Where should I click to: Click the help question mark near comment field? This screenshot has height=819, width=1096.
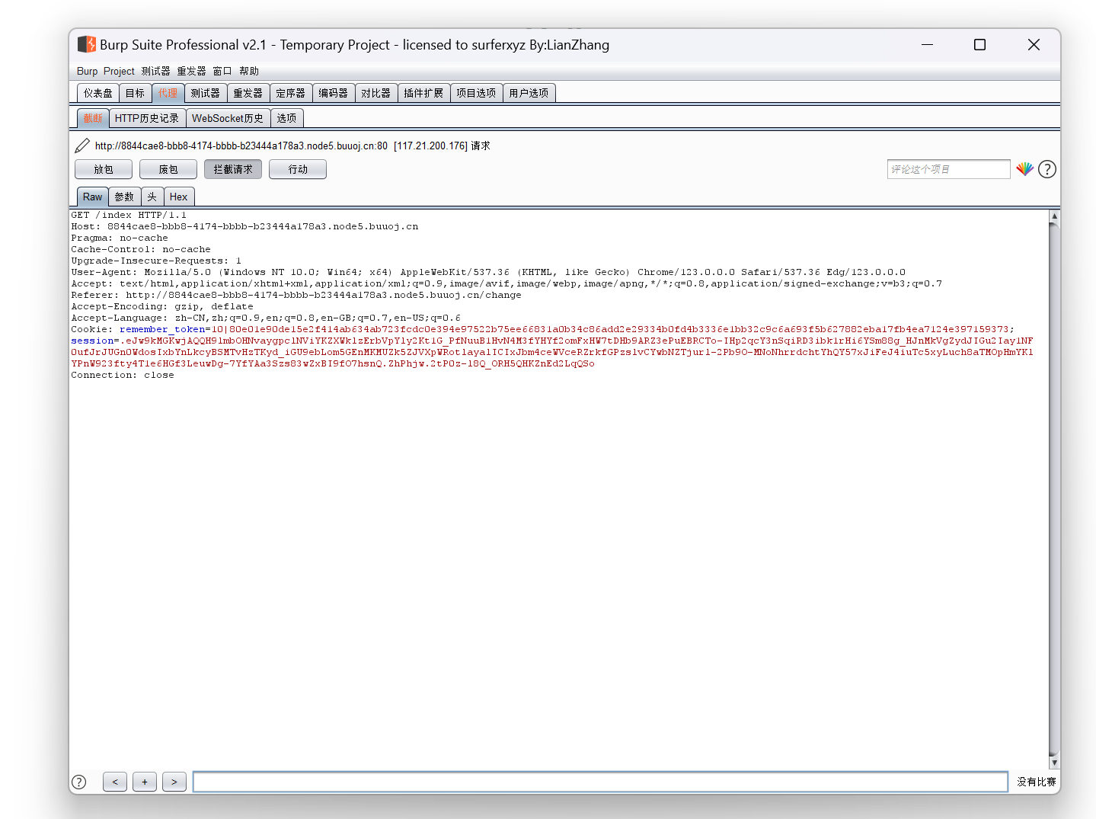[x=1047, y=169]
